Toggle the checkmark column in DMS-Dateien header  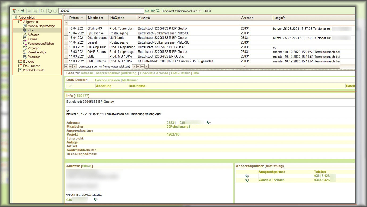click(x=70, y=86)
